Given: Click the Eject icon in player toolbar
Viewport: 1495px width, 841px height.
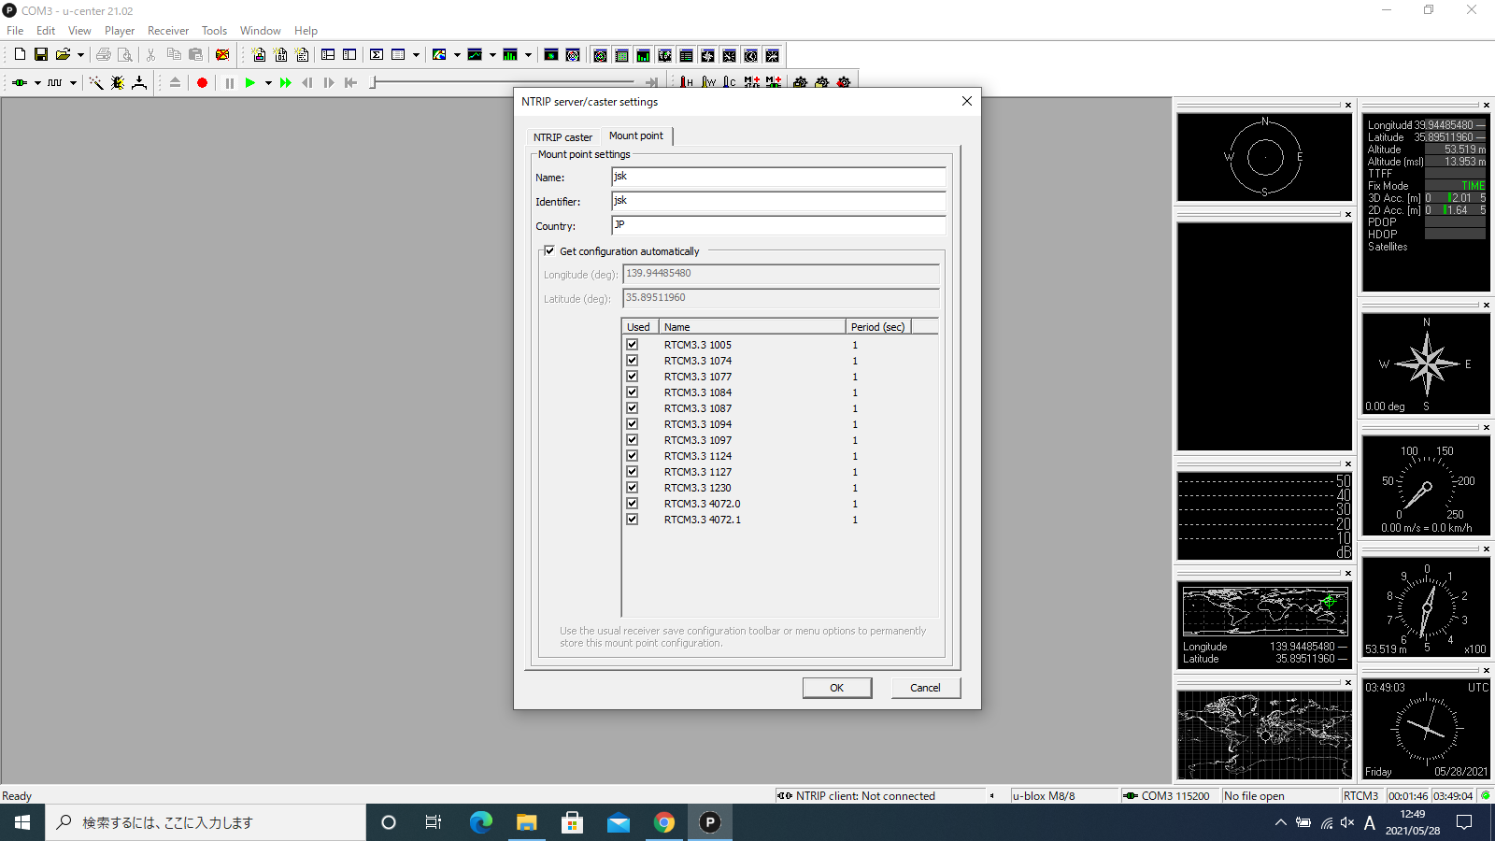Looking at the screenshot, I should (x=175, y=83).
